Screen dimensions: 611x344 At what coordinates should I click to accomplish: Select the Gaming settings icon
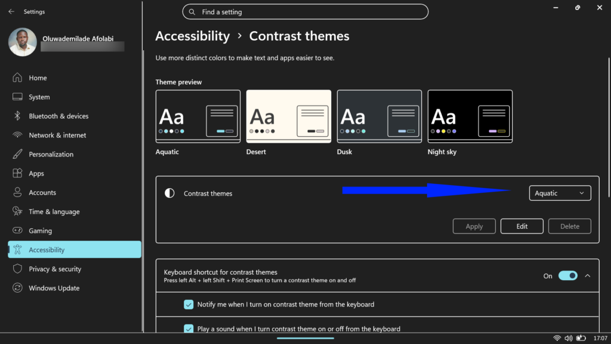click(18, 231)
